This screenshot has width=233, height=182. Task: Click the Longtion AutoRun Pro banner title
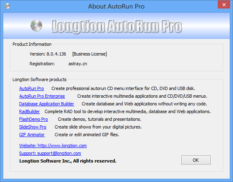116,26
